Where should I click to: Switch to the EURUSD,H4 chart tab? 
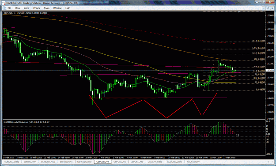30,162
